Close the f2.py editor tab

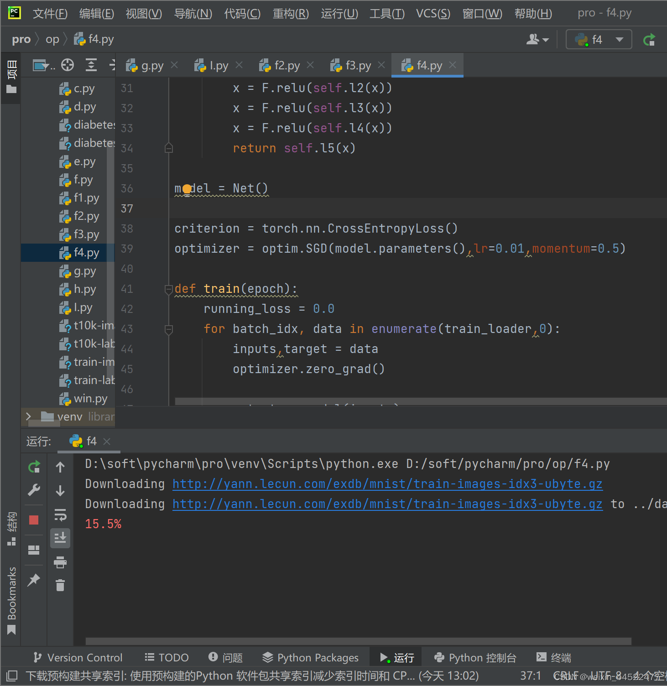(310, 65)
